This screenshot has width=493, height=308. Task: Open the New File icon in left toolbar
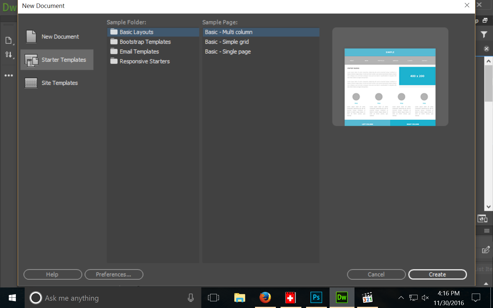9,40
